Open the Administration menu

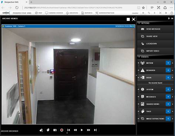[105, 13]
